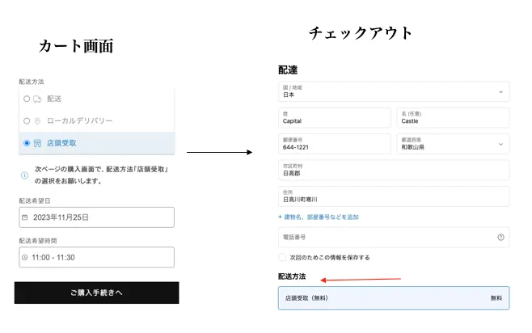Image resolution: width=532 pixels, height=333 pixels.
Task: Select the 店頭受取（無料） shipping method option
Action: click(393, 298)
